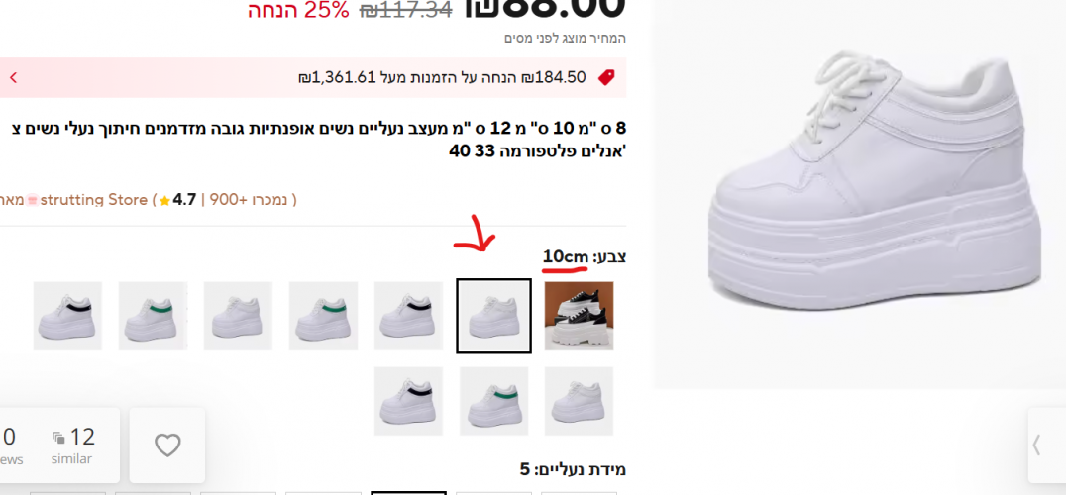Screen dimensions: 1066x495
Task: Select black and white sneaker variant on brown background
Action: click(x=580, y=316)
